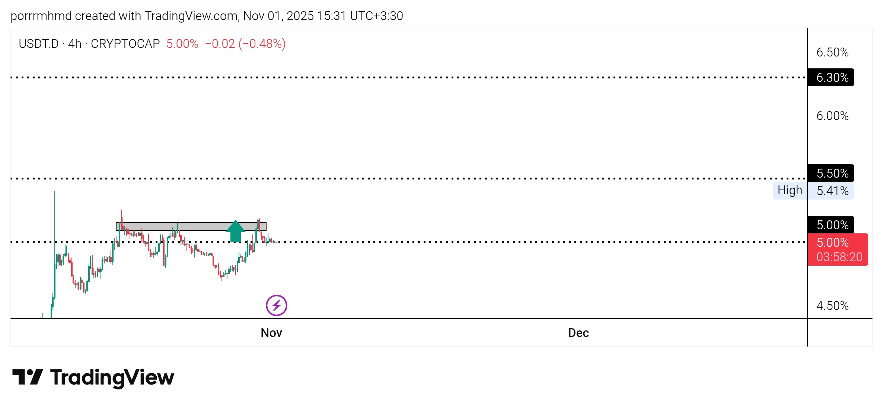
Task: Click the red −0.02 (−0.48%) change value
Action: coord(245,44)
